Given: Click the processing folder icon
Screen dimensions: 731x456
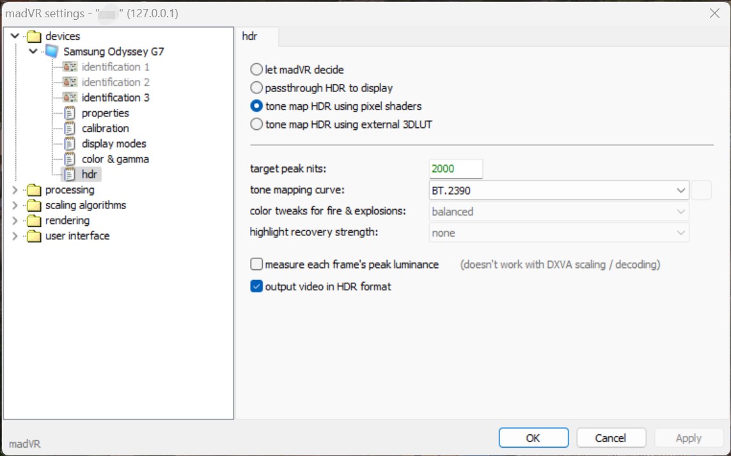Looking at the screenshot, I should [34, 190].
